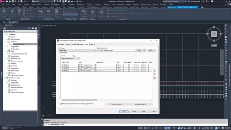Toggle Match major/minor increments checkbox
This screenshot has width=231, height=130.
(61, 104)
